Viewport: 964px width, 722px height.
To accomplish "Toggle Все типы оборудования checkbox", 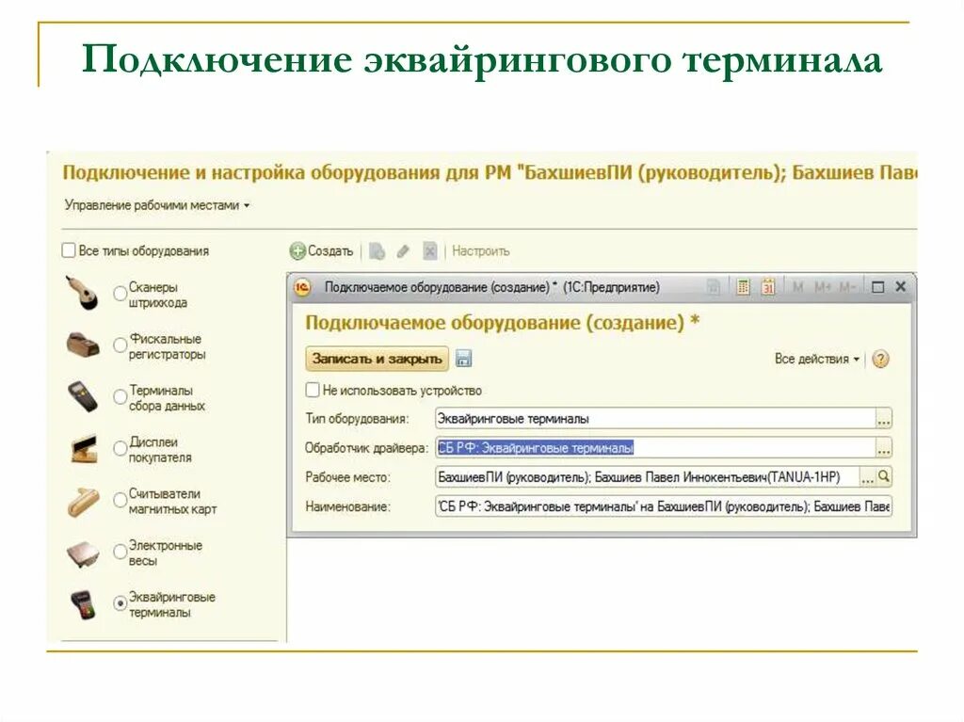I will [x=69, y=250].
